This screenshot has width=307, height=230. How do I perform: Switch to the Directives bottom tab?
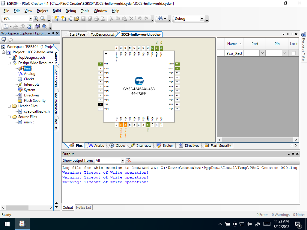[189, 146]
